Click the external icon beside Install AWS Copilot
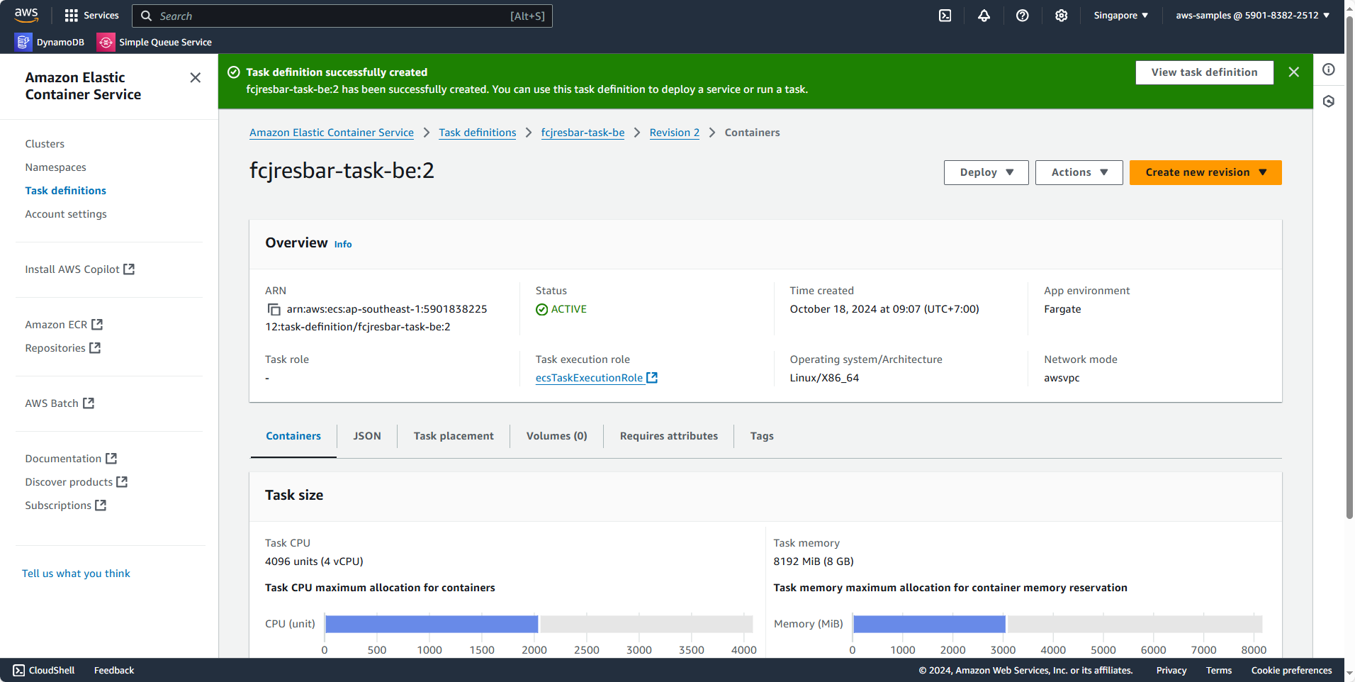Screen dimensions: 1355x682 129,269
